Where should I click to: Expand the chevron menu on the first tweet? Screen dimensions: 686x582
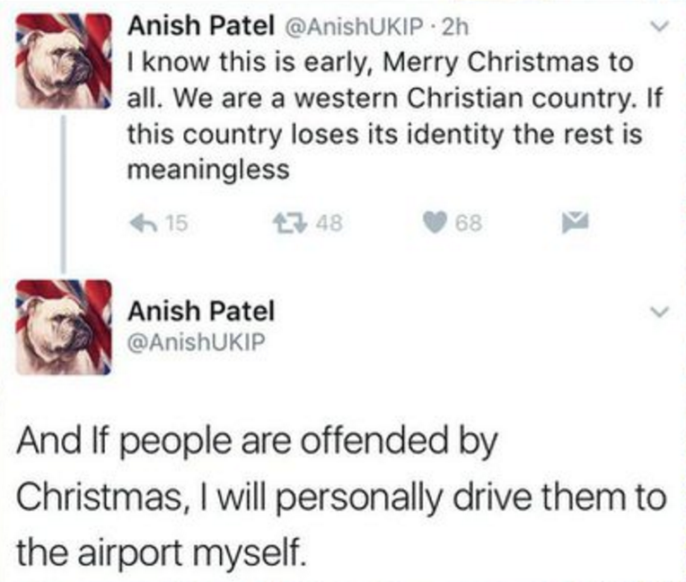(x=660, y=29)
